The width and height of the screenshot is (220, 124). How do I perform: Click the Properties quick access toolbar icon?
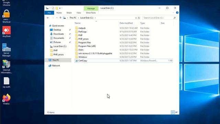[53, 8]
